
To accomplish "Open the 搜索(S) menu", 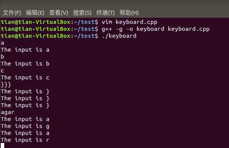I will 82,13.
